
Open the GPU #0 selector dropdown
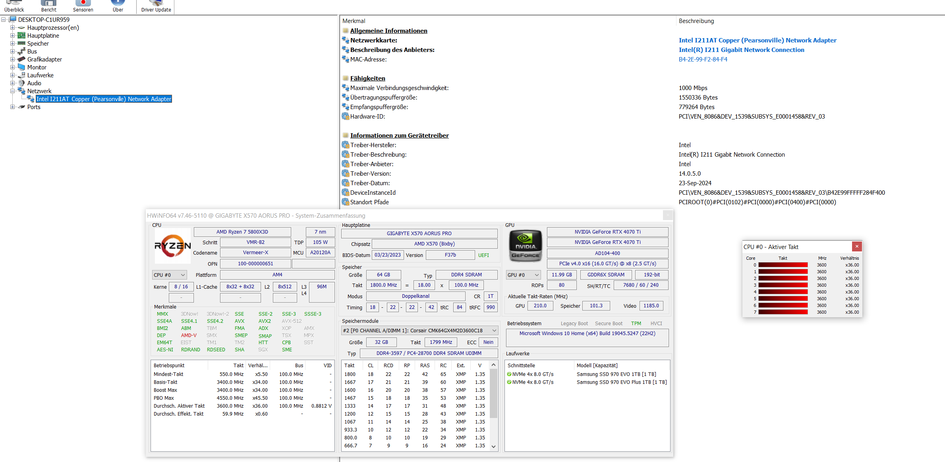pos(524,275)
